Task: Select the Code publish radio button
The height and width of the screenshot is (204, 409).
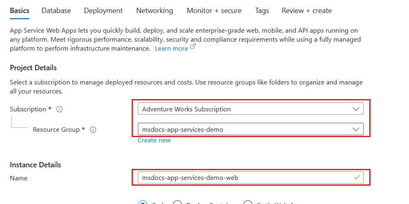Action: (142, 202)
